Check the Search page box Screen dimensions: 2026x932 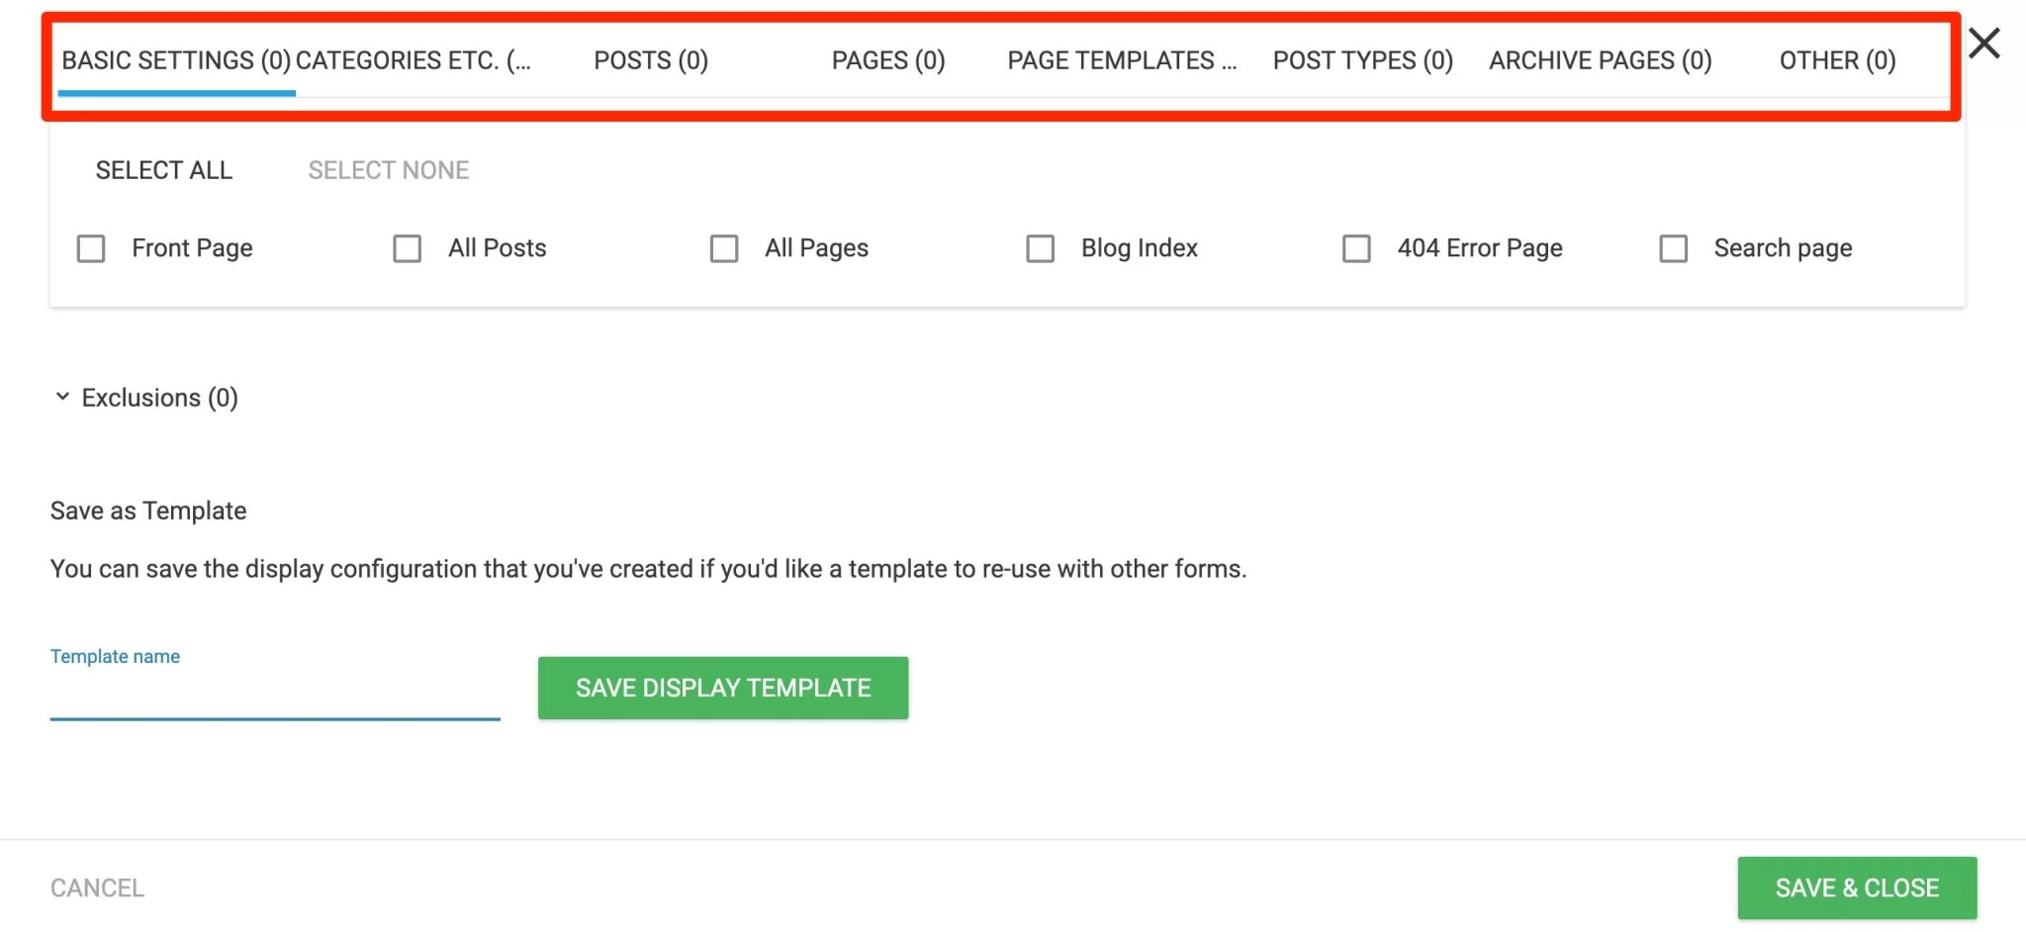tap(1674, 248)
